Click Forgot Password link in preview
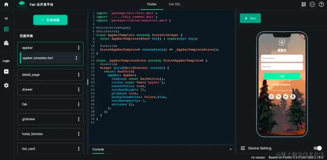The height and width of the screenshot is (160, 327). pyautogui.click(x=282, y=85)
